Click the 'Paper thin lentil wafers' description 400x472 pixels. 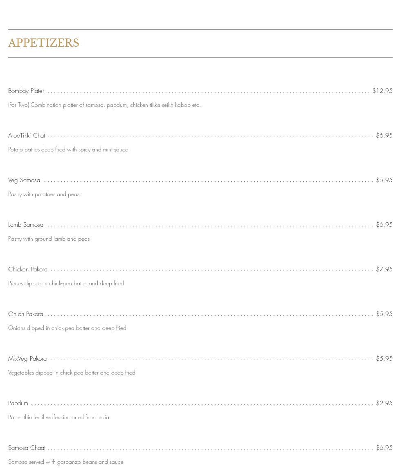[x=58, y=417]
